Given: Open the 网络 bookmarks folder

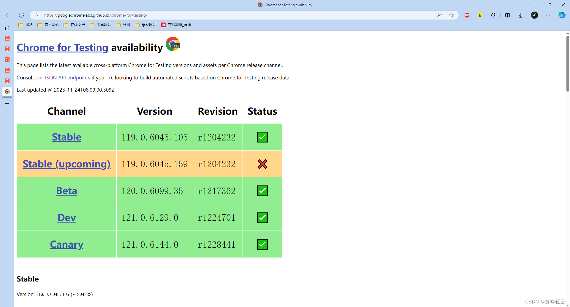Looking at the screenshot, I should [26, 25].
